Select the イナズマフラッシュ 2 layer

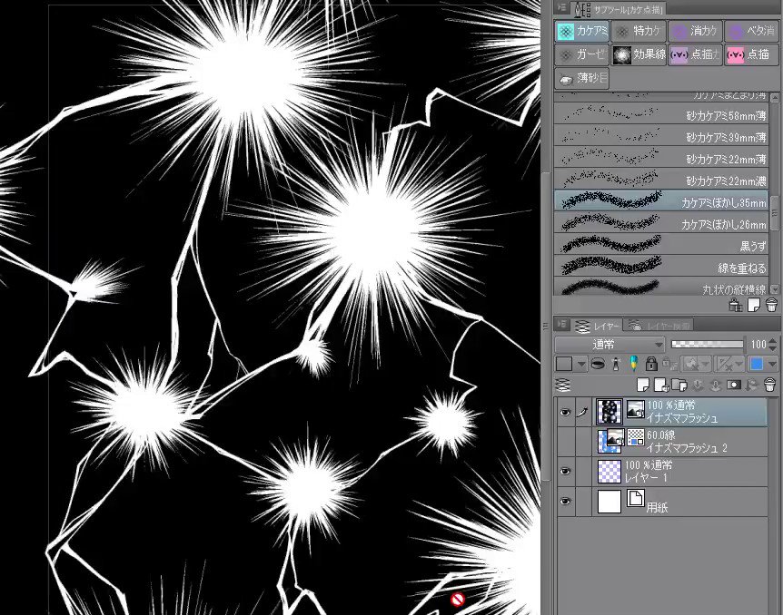pos(680,442)
